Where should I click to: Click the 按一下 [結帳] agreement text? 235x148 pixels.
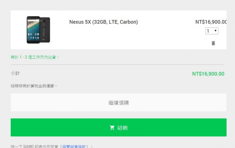point(34,147)
